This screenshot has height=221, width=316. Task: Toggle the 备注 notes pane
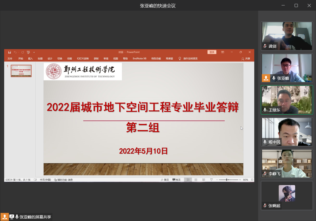tap(165, 180)
